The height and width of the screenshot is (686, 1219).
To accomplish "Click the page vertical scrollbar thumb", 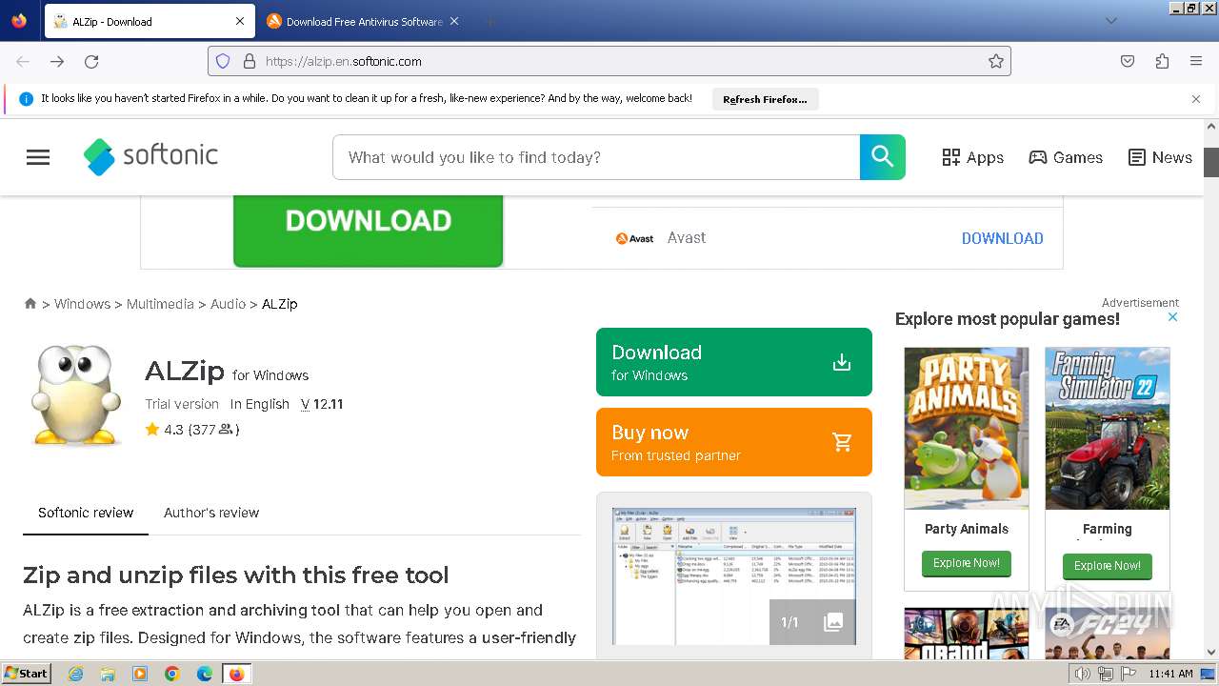I will click(x=1211, y=162).
